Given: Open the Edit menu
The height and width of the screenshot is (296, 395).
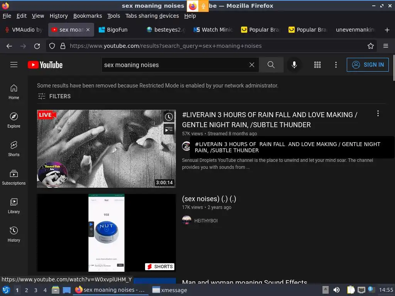Looking at the screenshot, I should (x=22, y=16).
